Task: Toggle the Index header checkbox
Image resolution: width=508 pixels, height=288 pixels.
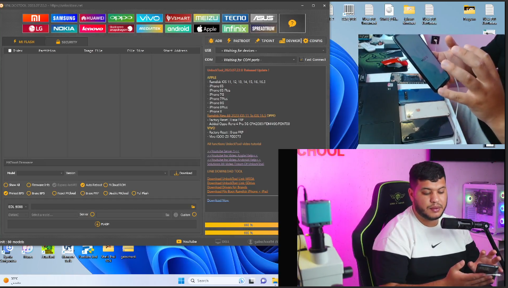Action: pyautogui.click(x=10, y=51)
